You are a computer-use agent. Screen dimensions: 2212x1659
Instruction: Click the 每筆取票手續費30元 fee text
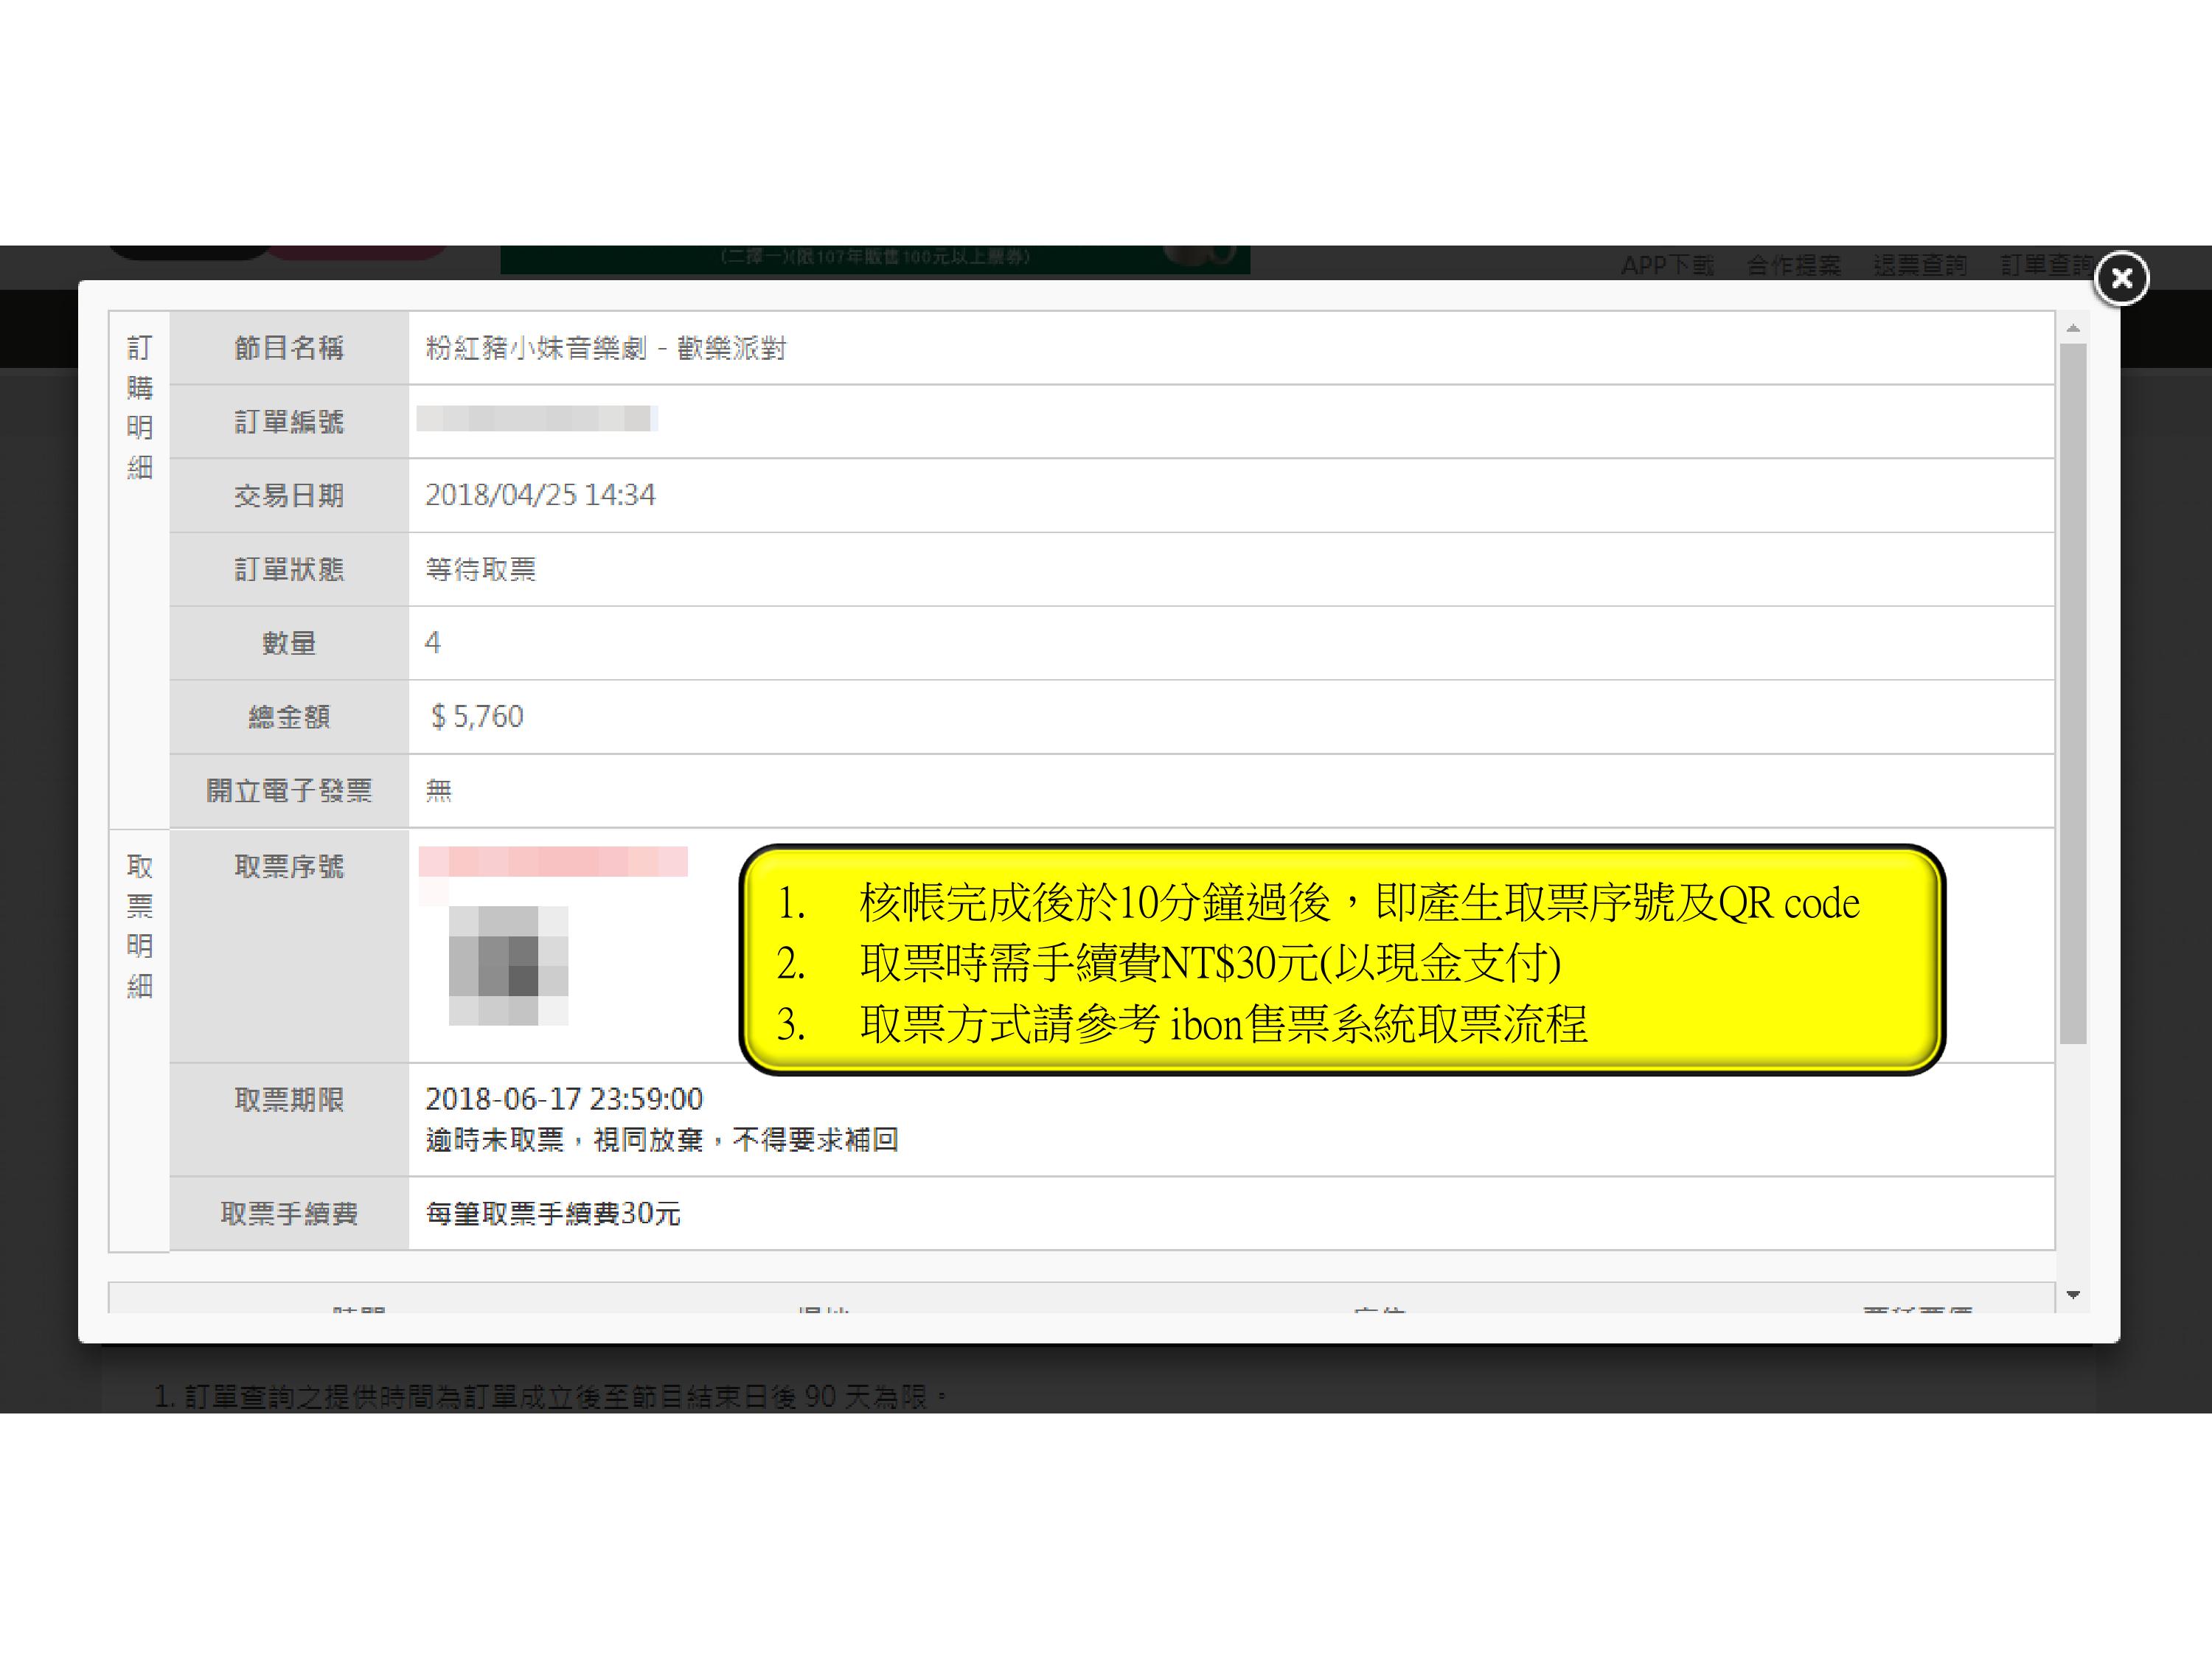coord(553,1213)
